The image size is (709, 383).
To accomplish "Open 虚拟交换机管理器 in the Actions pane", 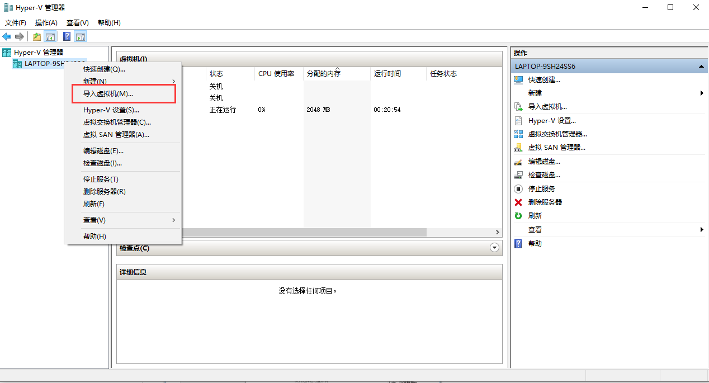I will point(557,134).
